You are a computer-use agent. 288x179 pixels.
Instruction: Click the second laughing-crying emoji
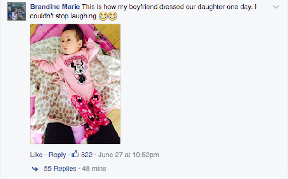tap(112, 16)
